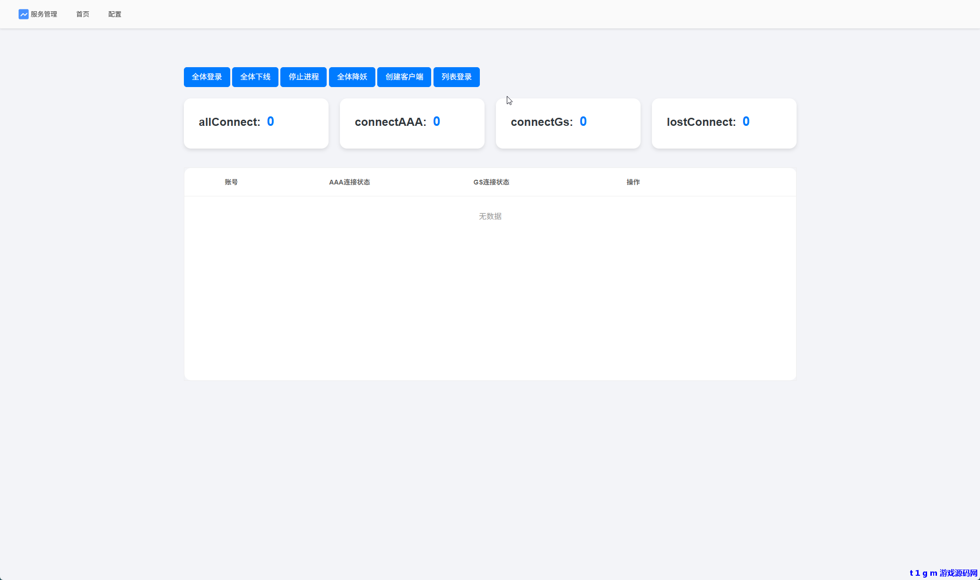The width and height of the screenshot is (980, 580).
Task: Open the 首页 menu item
Action: pyautogui.click(x=83, y=14)
